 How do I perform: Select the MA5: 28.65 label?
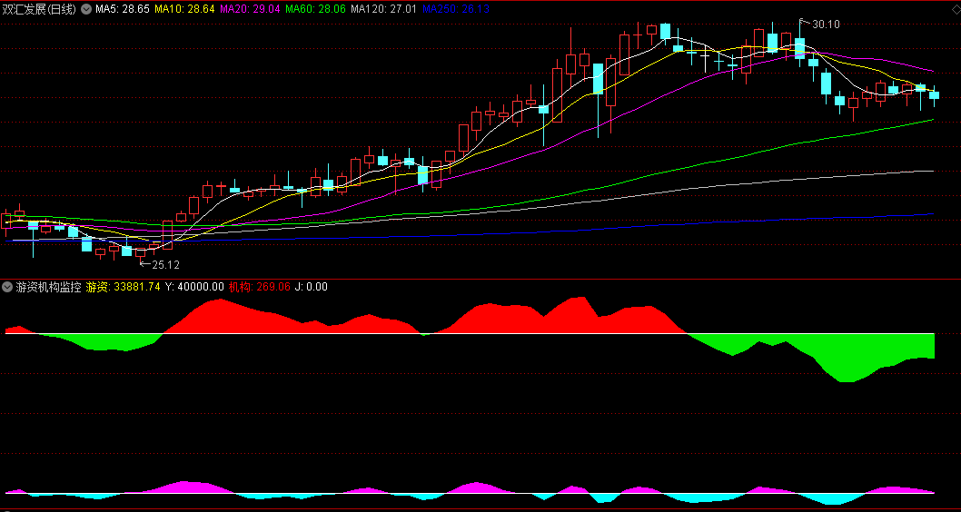[122, 9]
